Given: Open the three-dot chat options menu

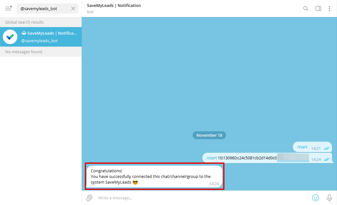Looking at the screenshot, I should [329, 9].
